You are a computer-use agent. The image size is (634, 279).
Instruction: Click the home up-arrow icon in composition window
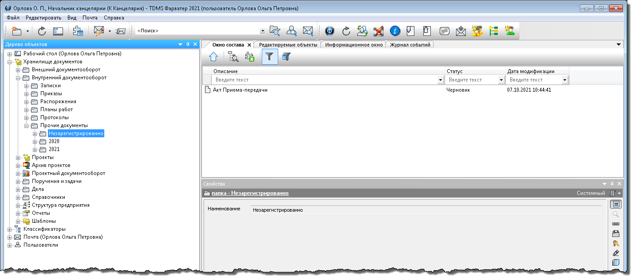pyautogui.click(x=213, y=57)
